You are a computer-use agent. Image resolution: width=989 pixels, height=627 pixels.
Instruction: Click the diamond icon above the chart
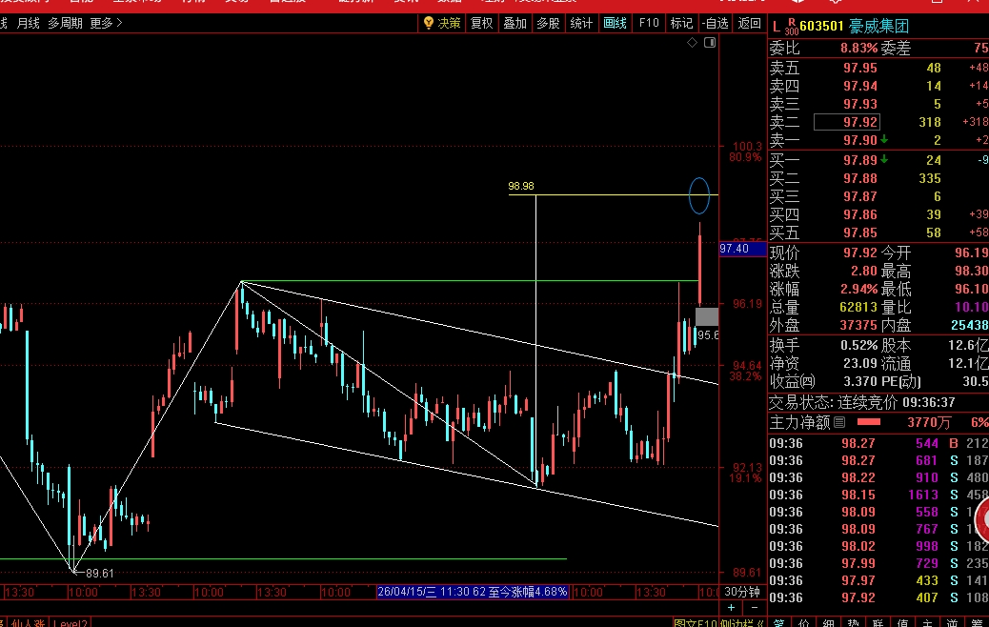[x=692, y=42]
